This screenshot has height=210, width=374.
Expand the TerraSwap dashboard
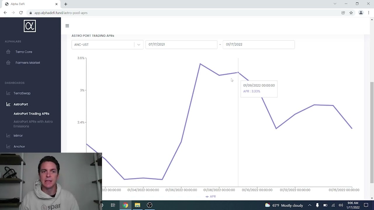[22, 93]
